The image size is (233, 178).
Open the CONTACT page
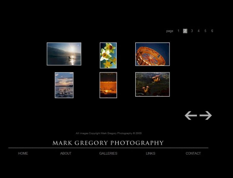point(193,153)
